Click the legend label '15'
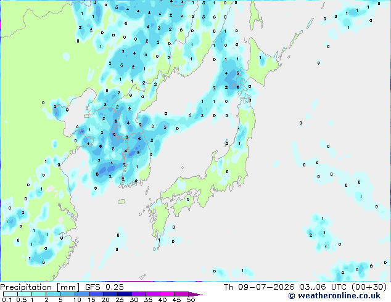This screenshot has height=302, width=391. tap(91, 300)
